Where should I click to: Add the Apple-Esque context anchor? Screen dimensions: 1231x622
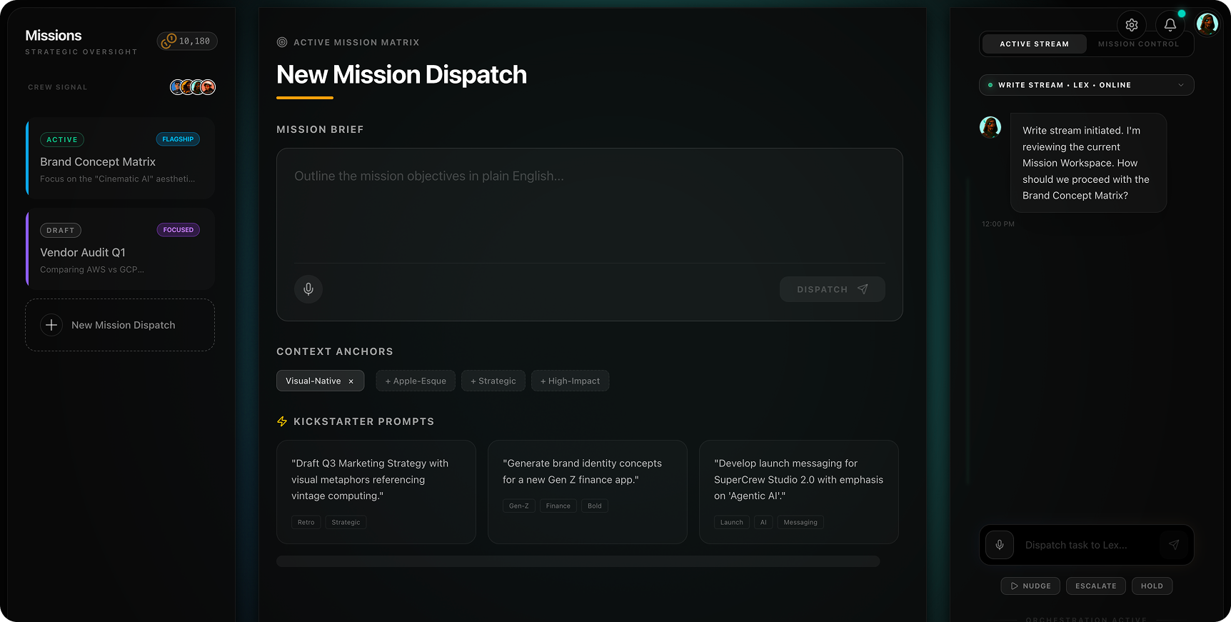pos(416,381)
